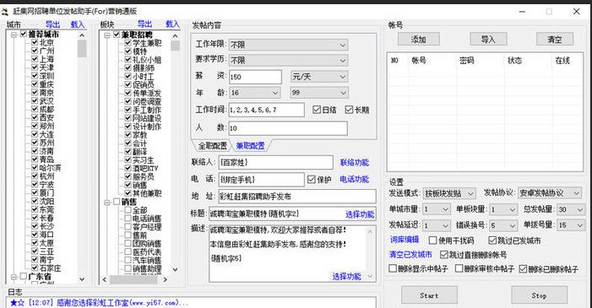Viewport: 592px width, 308px height.
Task: Click the 状态 column header
Action: pyautogui.click(x=528, y=61)
